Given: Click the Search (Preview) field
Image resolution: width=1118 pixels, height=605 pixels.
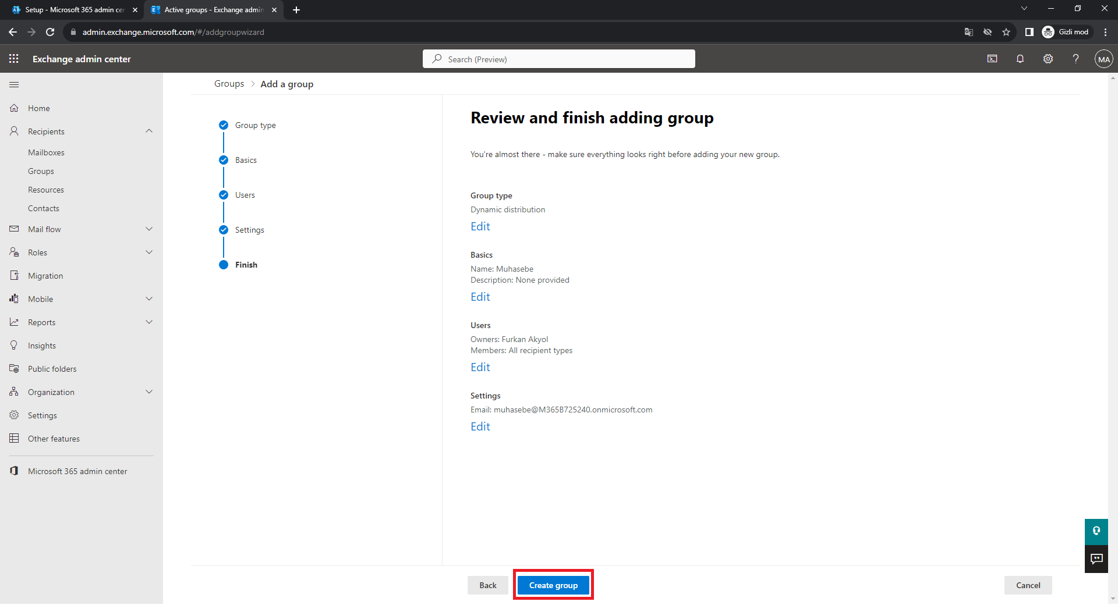Looking at the screenshot, I should 559,59.
